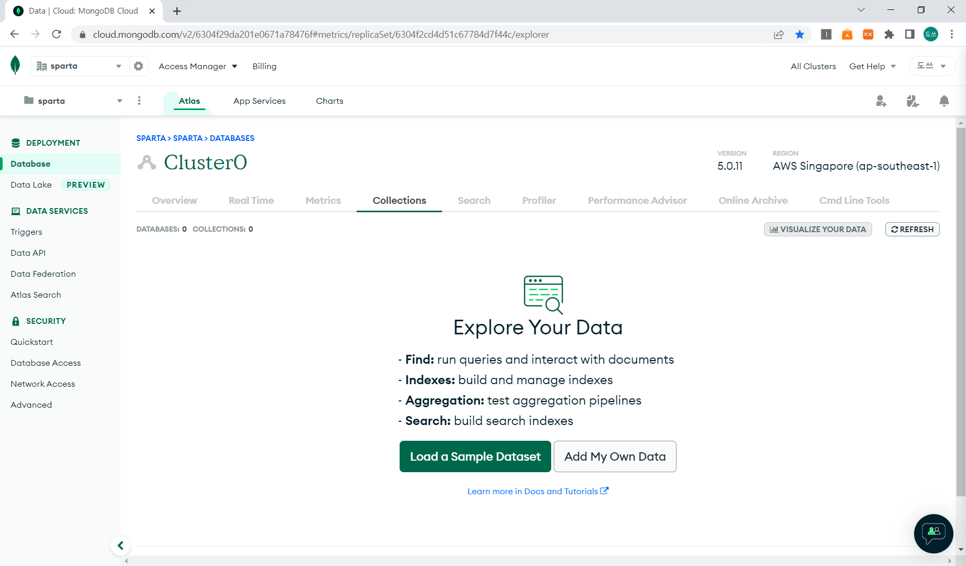The width and height of the screenshot is (966, 566).
Task: Expand the Get Help dropdown
Action: pos(873,66)
